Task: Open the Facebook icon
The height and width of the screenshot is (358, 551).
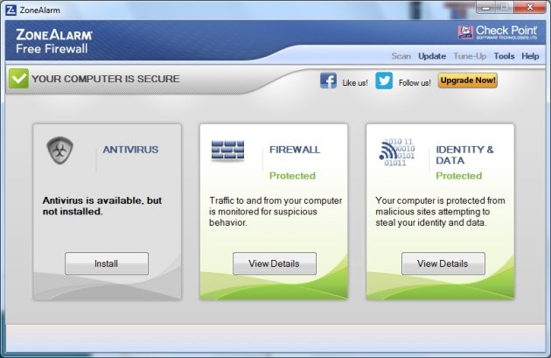Action: (328, 81)
